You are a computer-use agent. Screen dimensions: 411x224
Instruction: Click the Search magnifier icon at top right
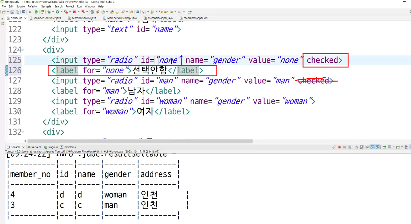[410, 12]
